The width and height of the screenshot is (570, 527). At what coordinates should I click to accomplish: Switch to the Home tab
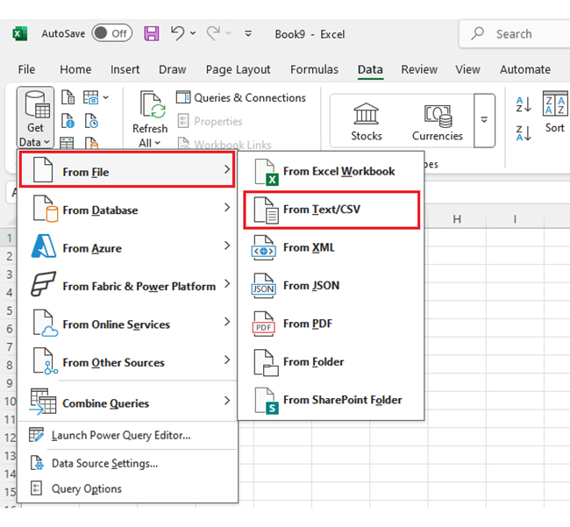(x=75, y=69)
